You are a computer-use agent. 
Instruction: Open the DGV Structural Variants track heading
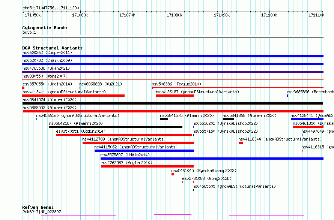(53, 48)
